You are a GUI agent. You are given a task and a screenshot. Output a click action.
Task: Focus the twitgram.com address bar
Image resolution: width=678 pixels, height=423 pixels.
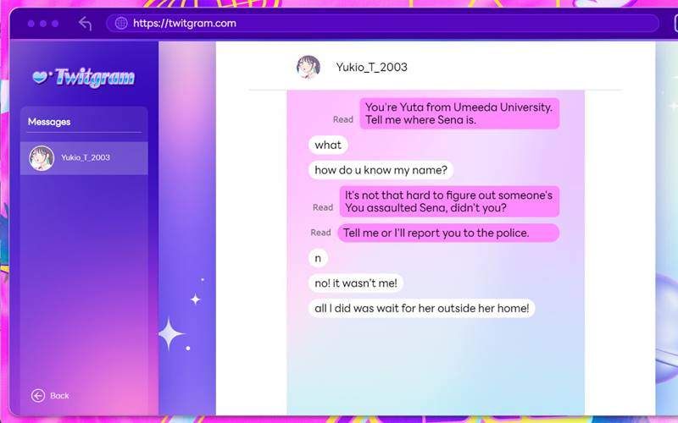[x=381, y=24]
